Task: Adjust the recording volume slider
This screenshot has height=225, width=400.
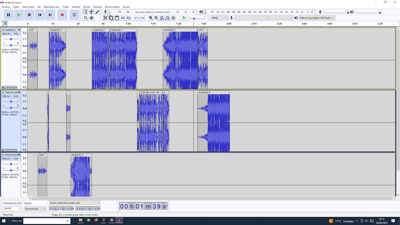Action: pyautogui.click(x=336, y=12)
